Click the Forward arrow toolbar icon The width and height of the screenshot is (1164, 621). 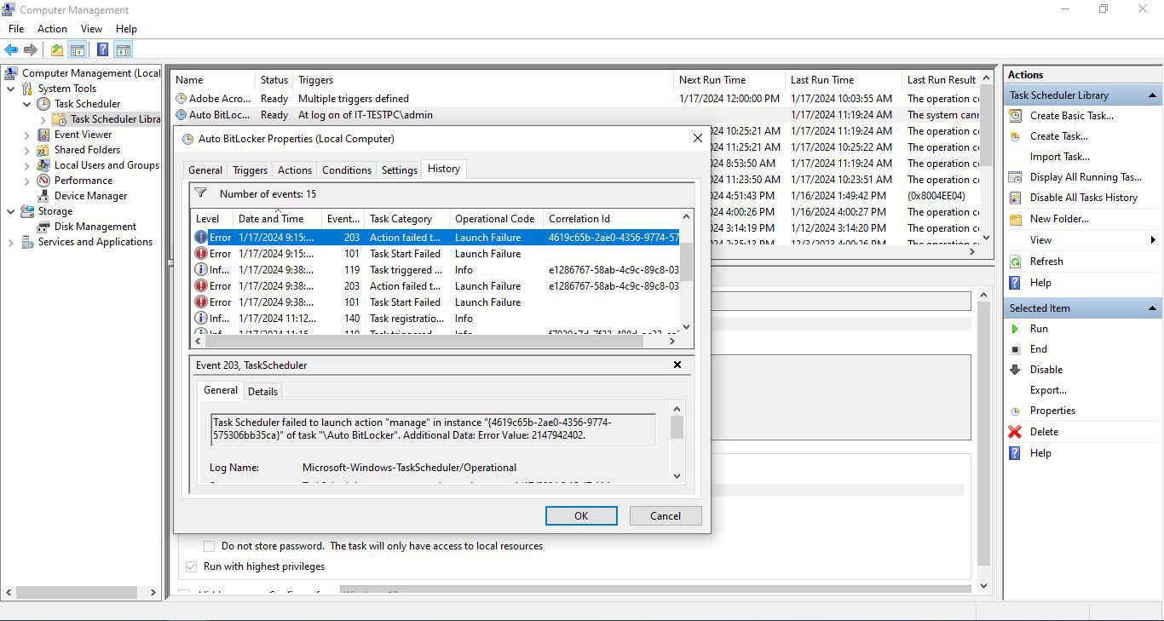31,50
